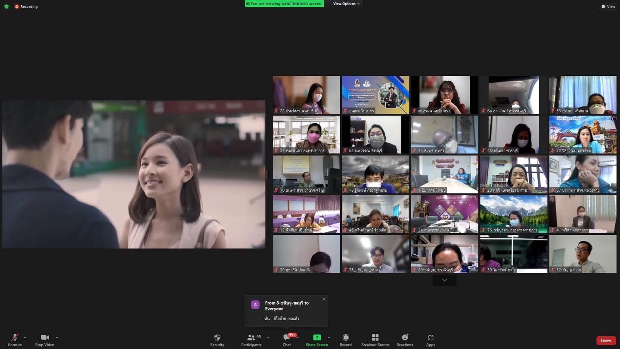
Task: Click the red Leave button
Action: (x=606, y=340)
